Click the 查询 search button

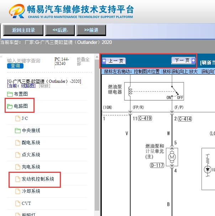[15, 66]
